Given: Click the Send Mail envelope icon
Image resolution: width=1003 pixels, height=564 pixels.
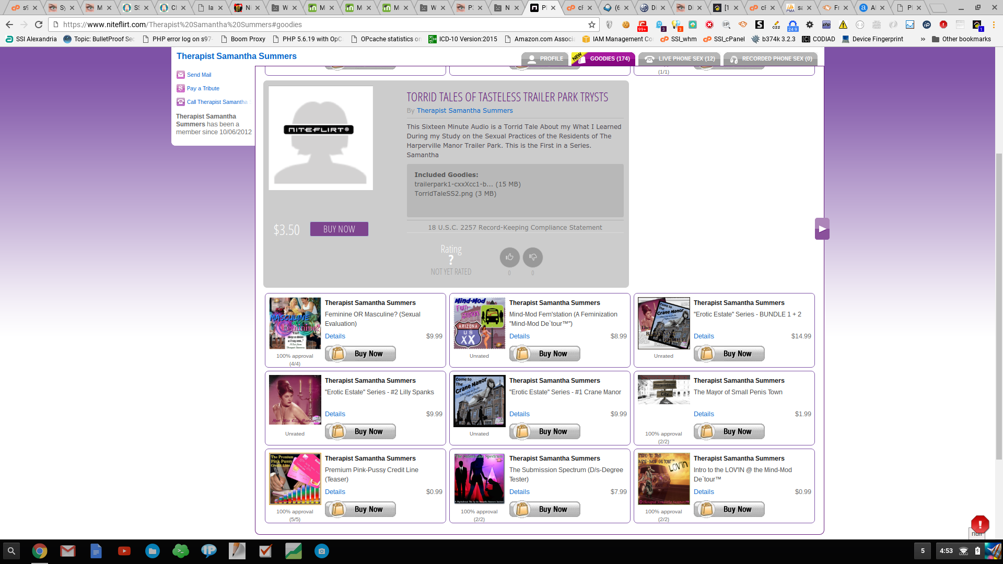Looking at the screenshot, I should point(181,75).
